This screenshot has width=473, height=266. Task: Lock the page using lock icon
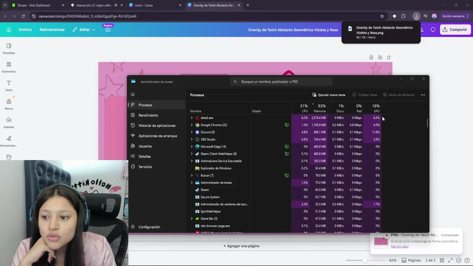point(371,57)
